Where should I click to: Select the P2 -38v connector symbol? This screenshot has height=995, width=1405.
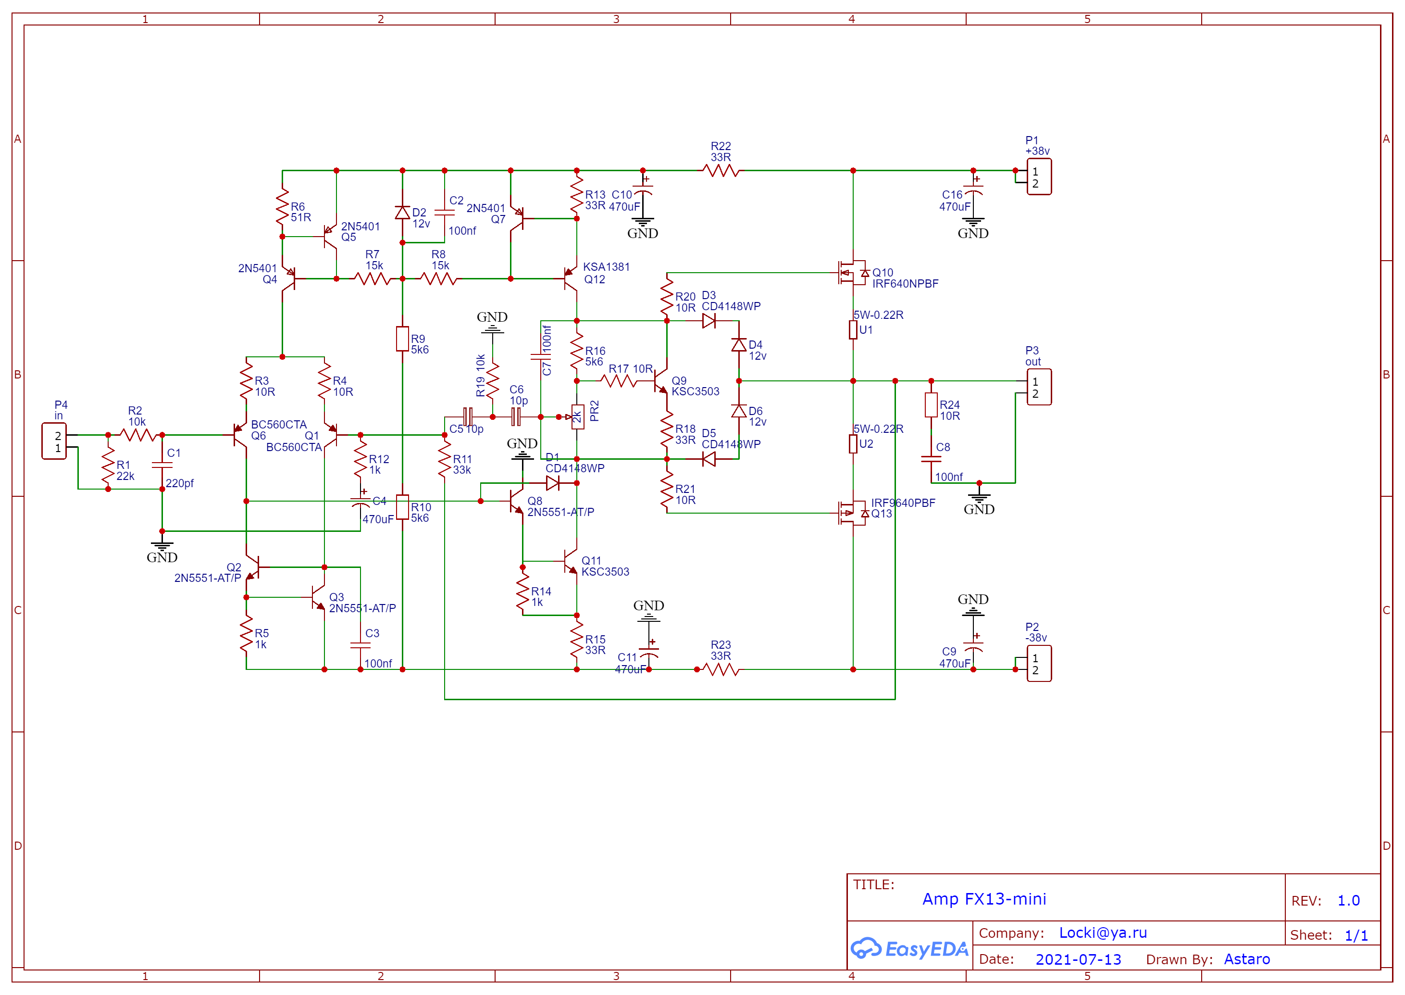(1038, 663)
